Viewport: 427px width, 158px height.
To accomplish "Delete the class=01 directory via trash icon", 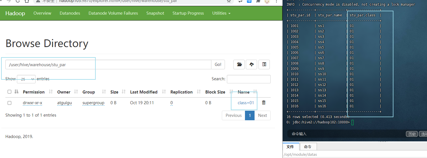I will (x=264, y=103).
